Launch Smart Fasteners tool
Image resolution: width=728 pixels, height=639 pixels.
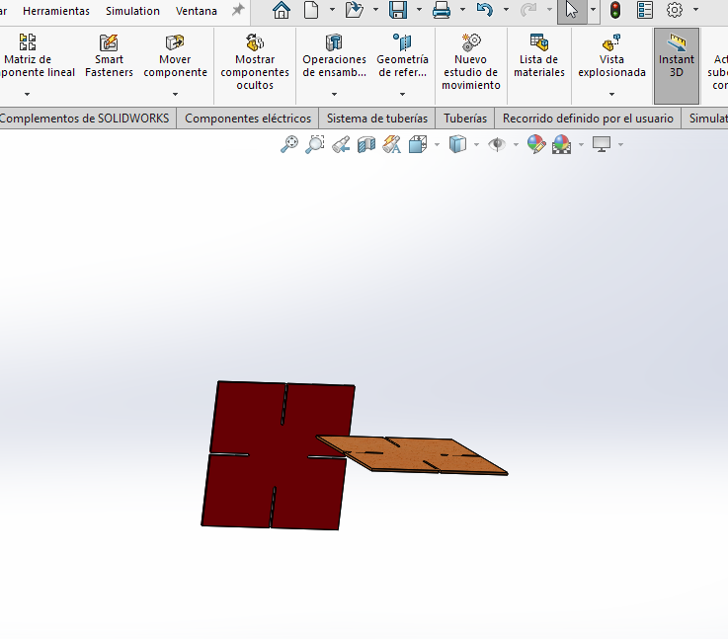109,54
